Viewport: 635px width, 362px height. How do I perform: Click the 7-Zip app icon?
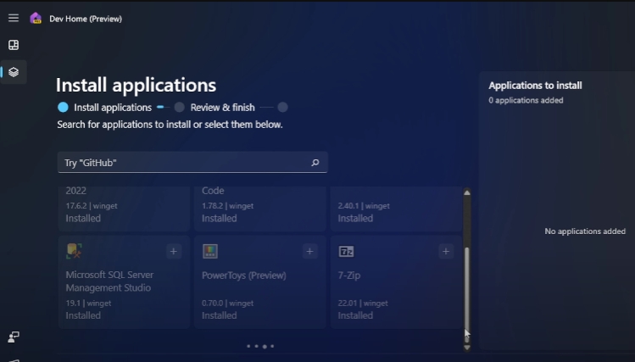click(346, 252)
